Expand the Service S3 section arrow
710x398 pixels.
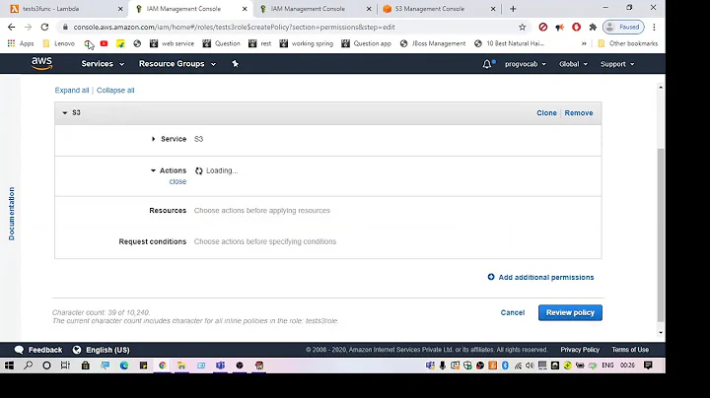(154, 139)
